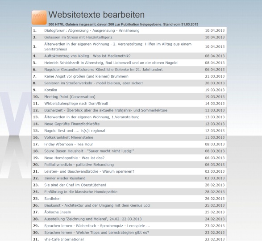Select 'Sprachen lernen - Büchertisch - Sprachenquiz' entry
262x241 pixels.
point(97,226)
